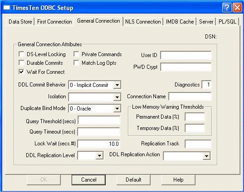Select the General Connection tab

pos(99,21)
